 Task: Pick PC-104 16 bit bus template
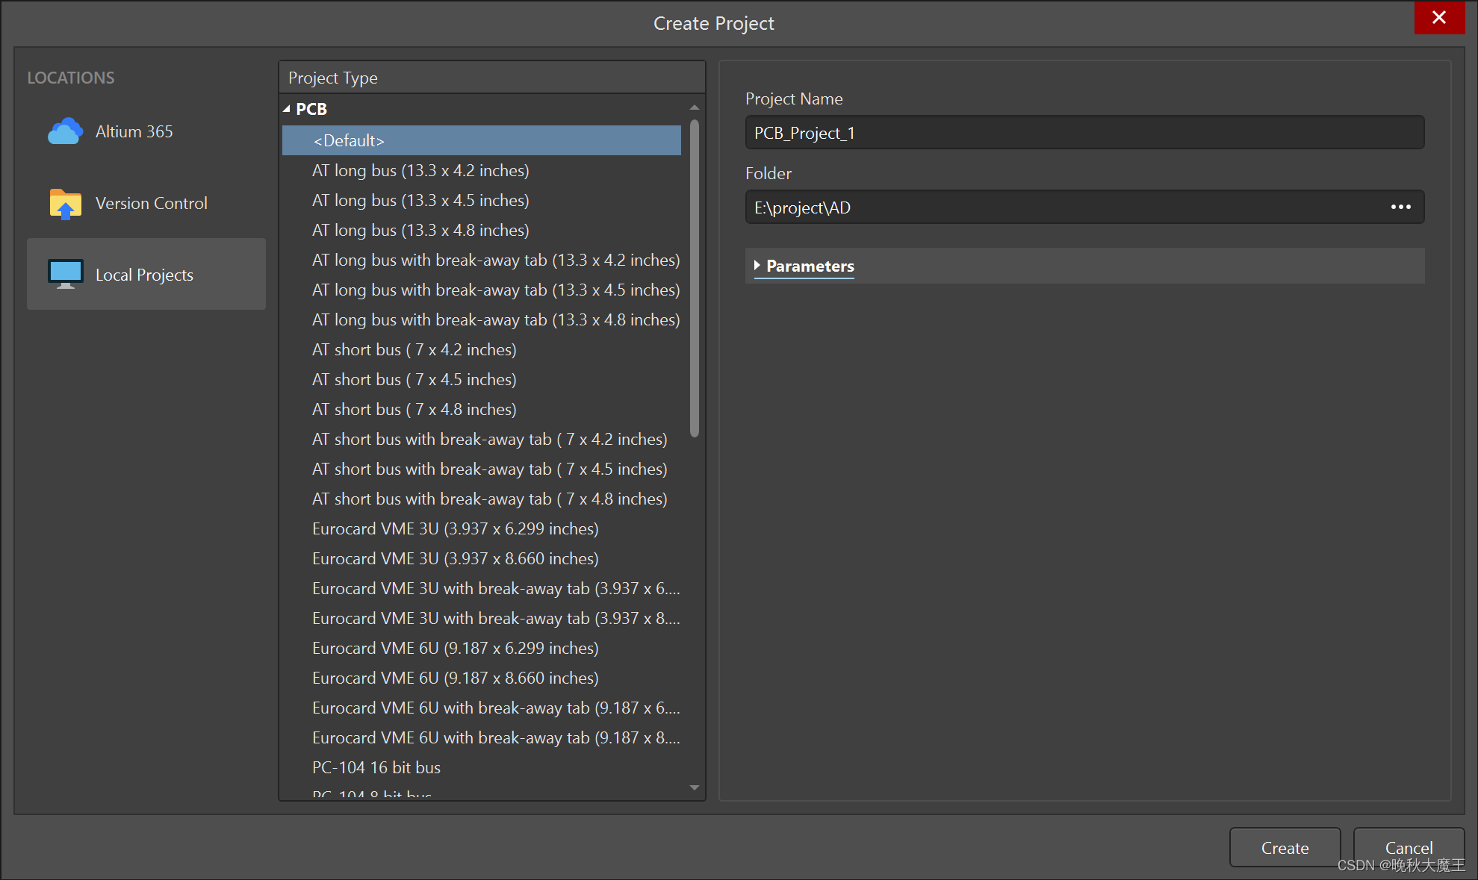pos(376,767)
